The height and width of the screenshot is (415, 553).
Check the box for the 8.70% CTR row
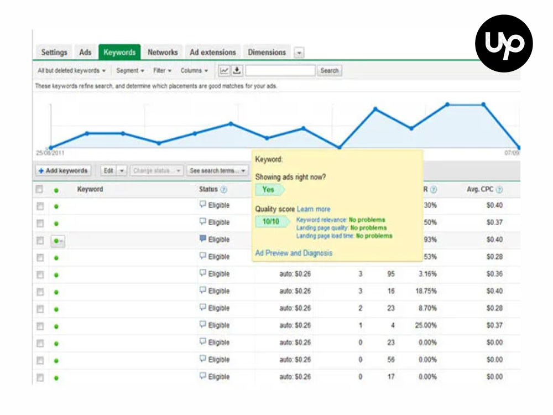40,309
